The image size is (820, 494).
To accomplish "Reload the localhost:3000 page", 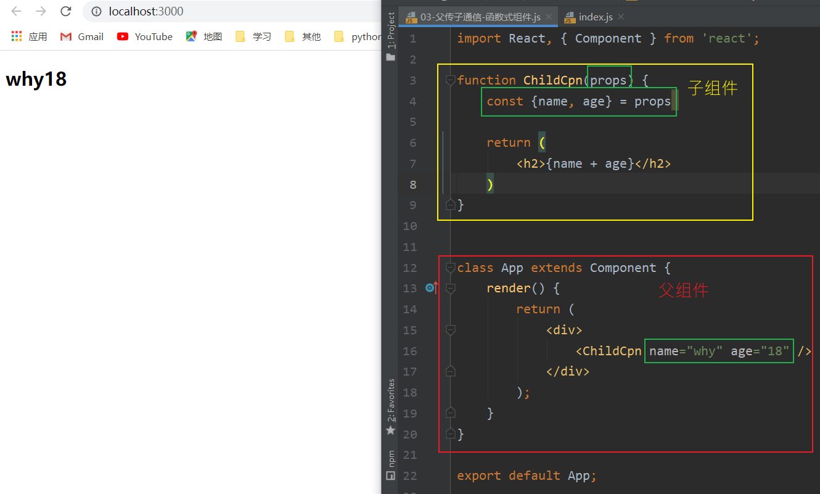I will pos(65,11).
